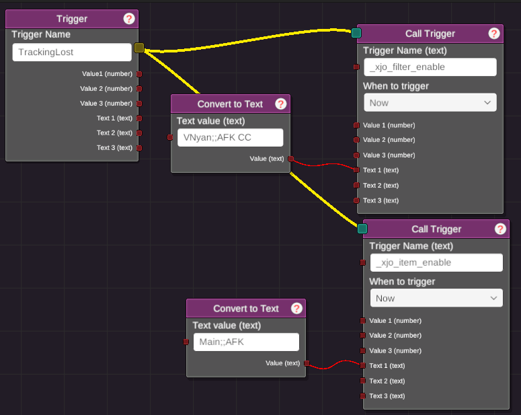Click the _xjo_filter_enable trigger name field
The width and height of the screenshot is (521, 415).
click(x=430, y=67)
